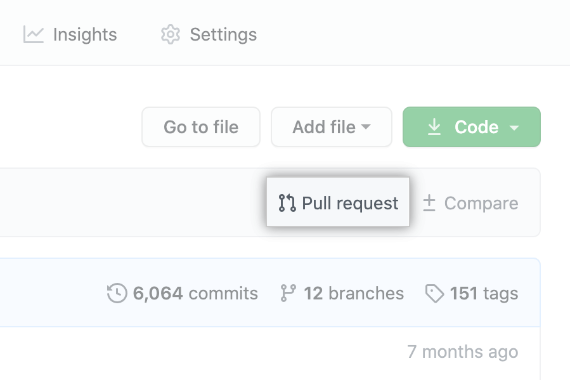Click the branch icon beside 12 branches

point(286,293)
